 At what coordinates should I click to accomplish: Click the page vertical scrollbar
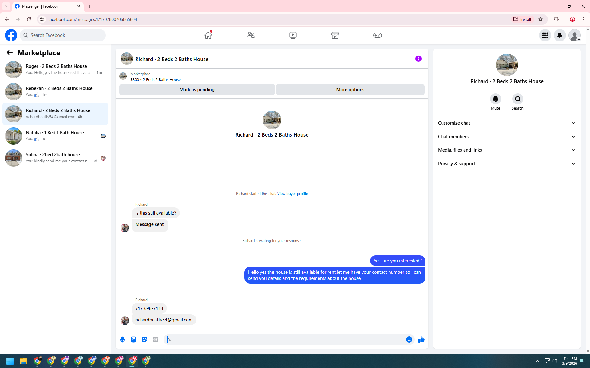pyautogui.click(x=588, y=190)
